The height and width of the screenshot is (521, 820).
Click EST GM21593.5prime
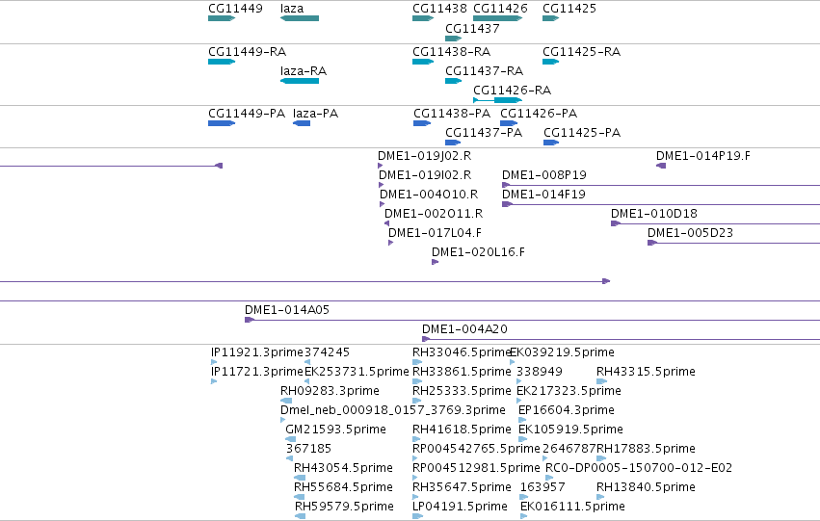(335, 430)
